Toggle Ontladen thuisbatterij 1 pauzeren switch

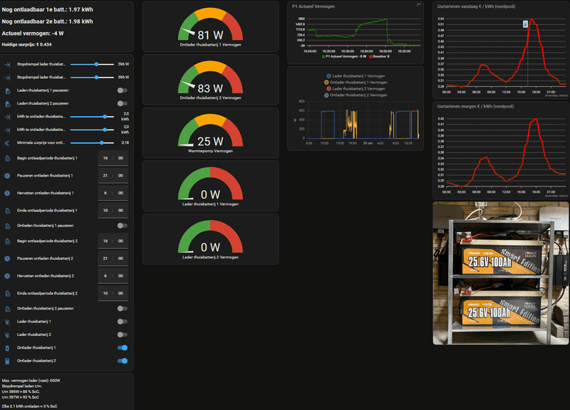click(x=123, y=226)
